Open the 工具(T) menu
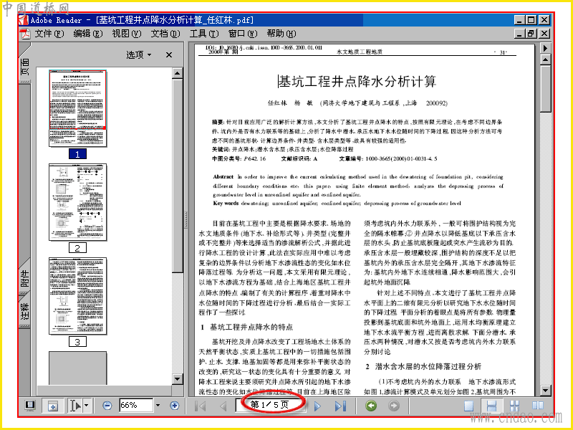 [204, 34]
